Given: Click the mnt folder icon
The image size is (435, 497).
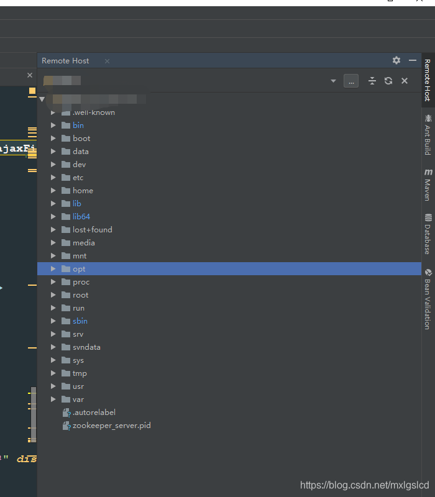Looking at the screenshot, I should tap(66, 256).
